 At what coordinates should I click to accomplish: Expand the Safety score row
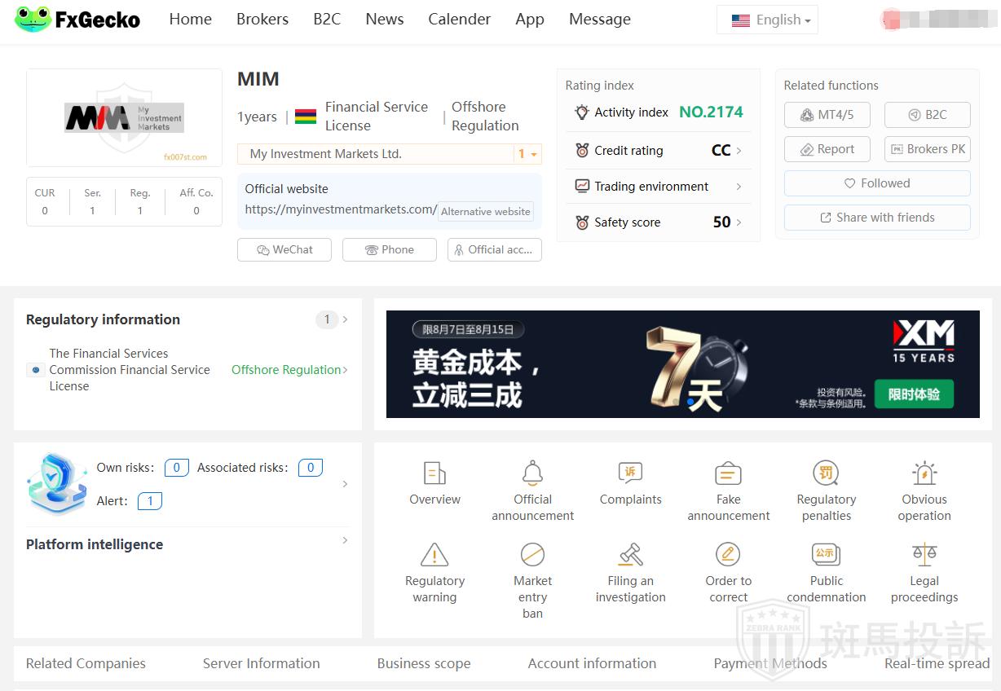(658, 222)
